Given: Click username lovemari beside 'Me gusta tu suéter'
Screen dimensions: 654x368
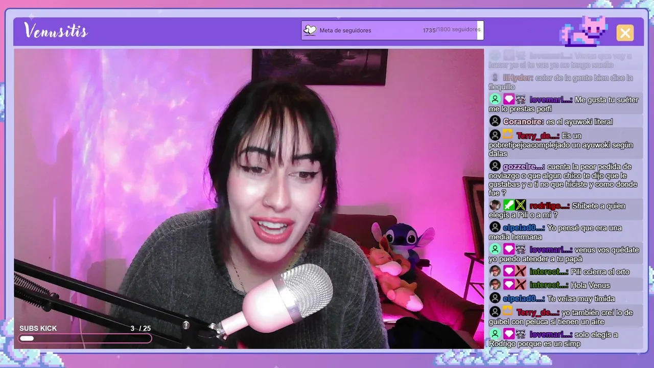Looking at the screenshot, I should [551, 100].
